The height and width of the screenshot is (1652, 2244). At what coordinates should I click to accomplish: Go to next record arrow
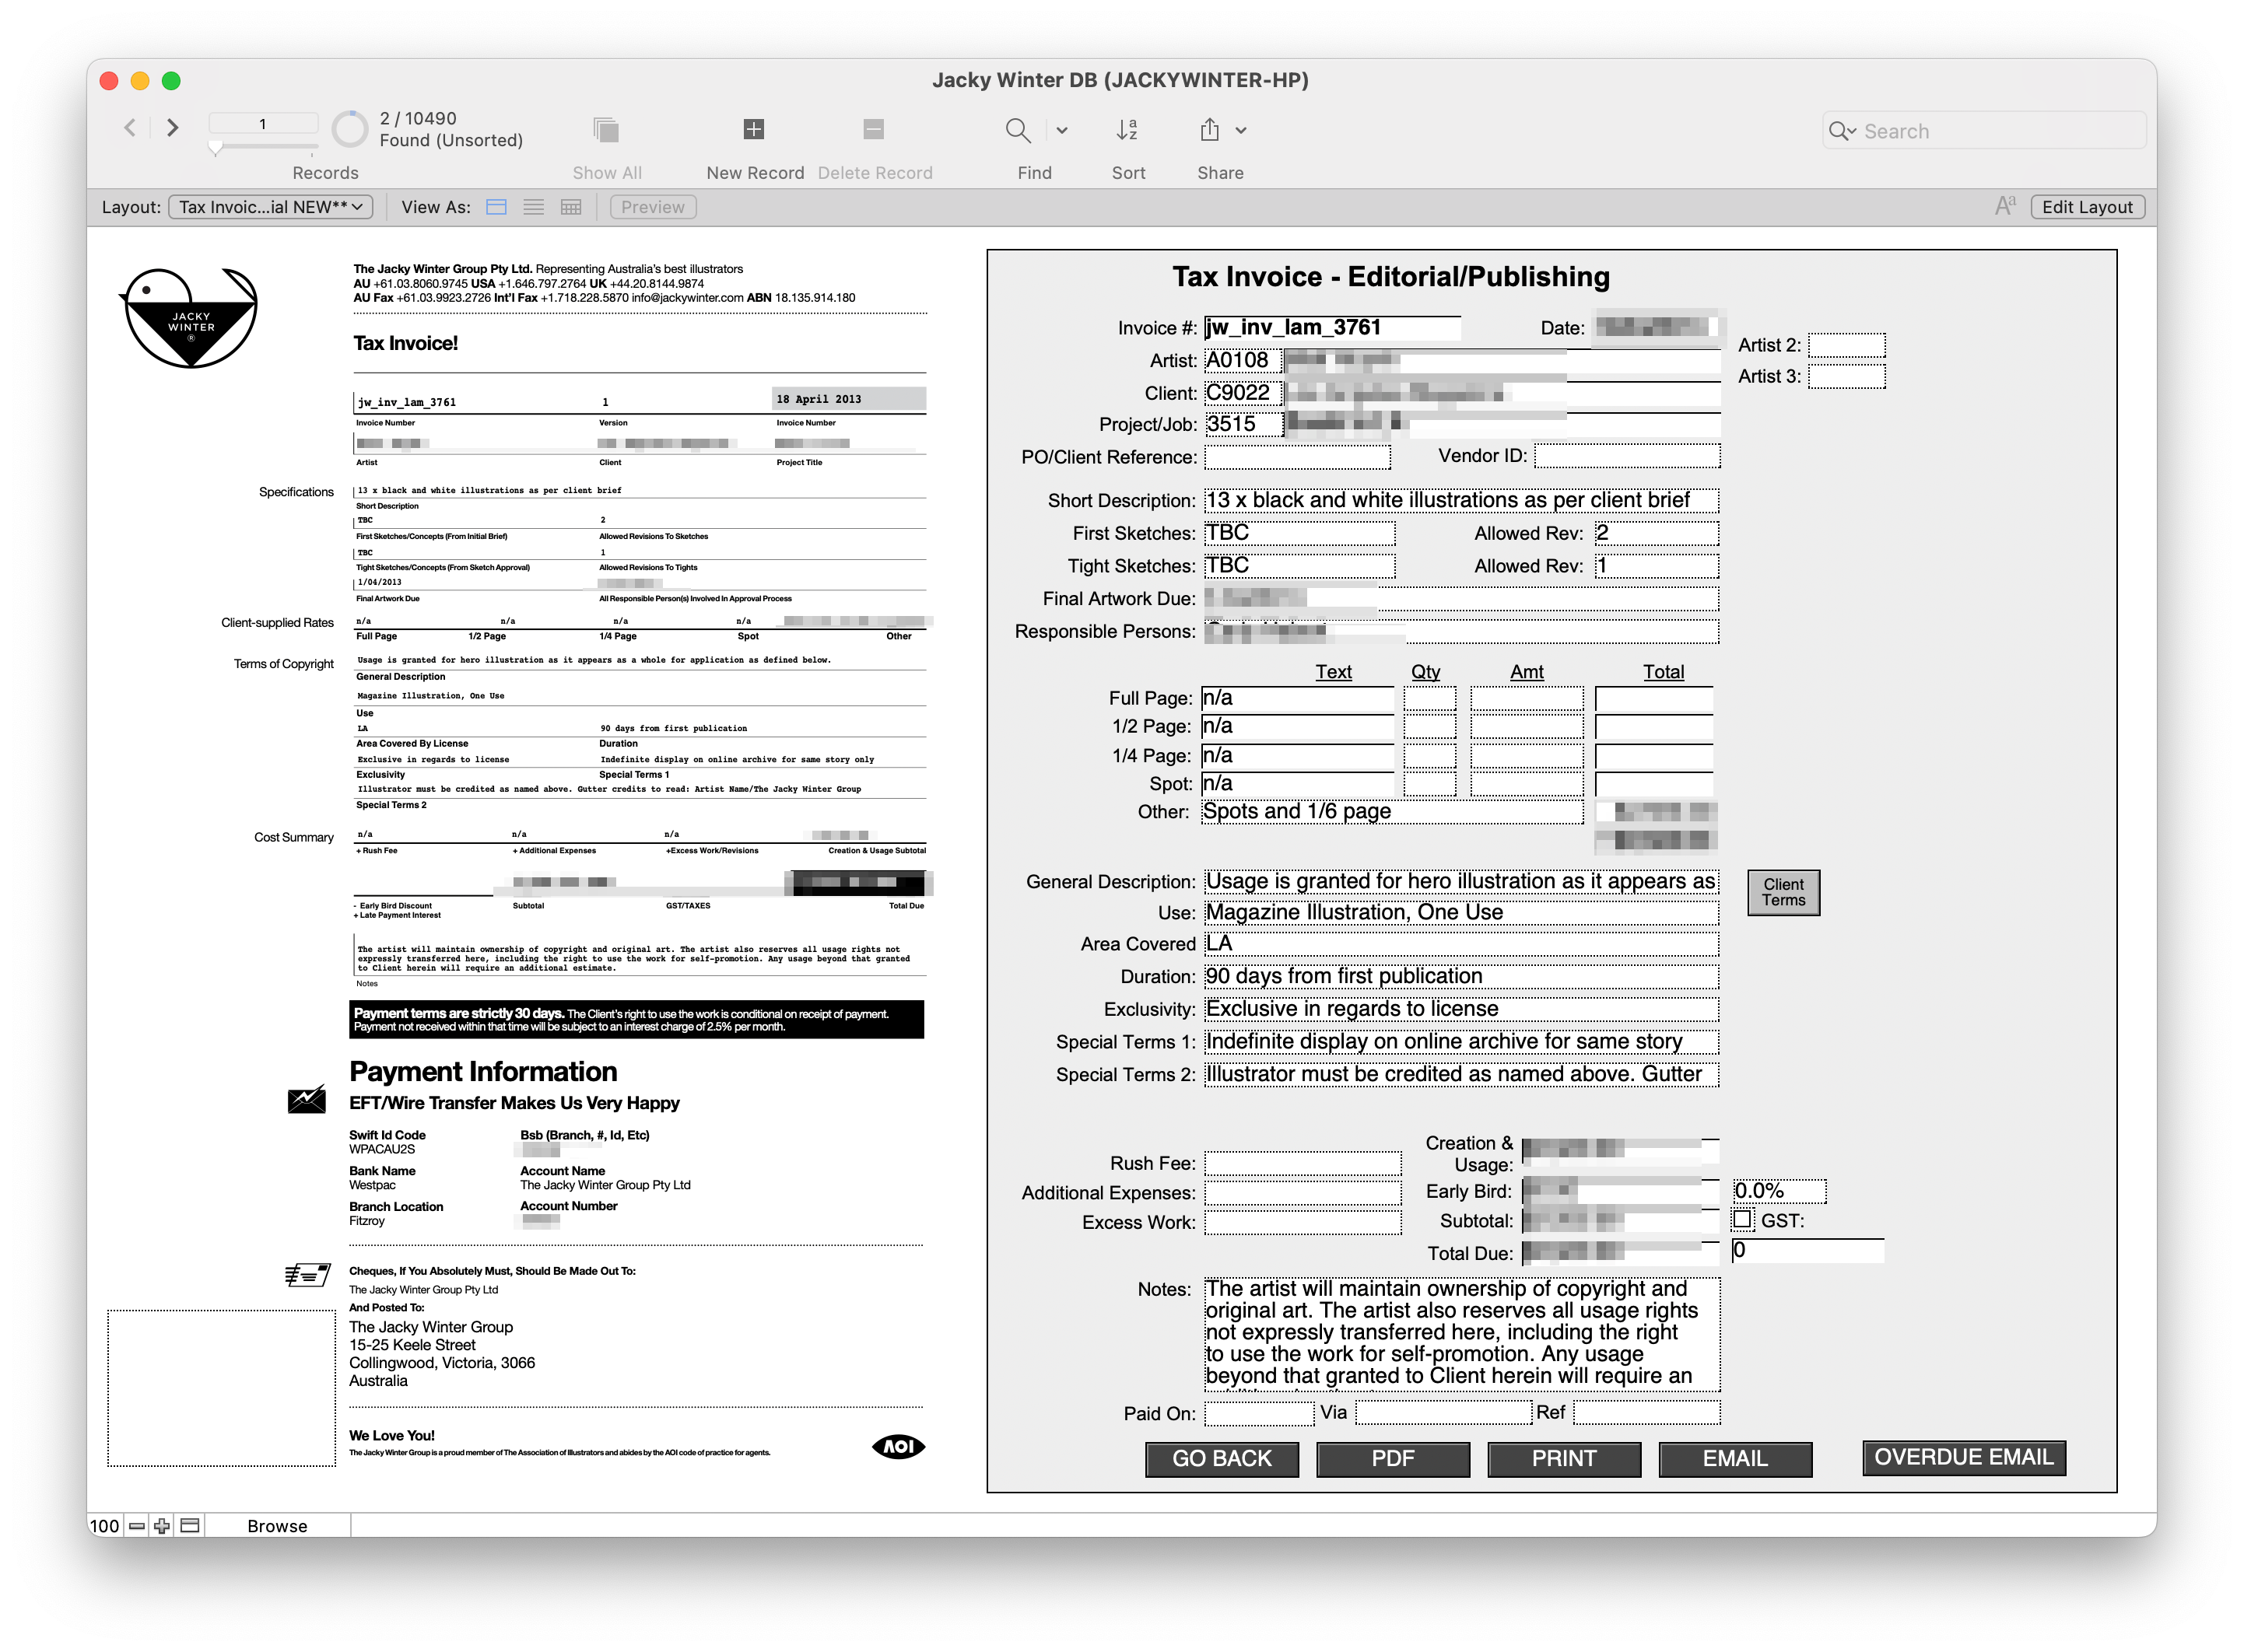173,128
